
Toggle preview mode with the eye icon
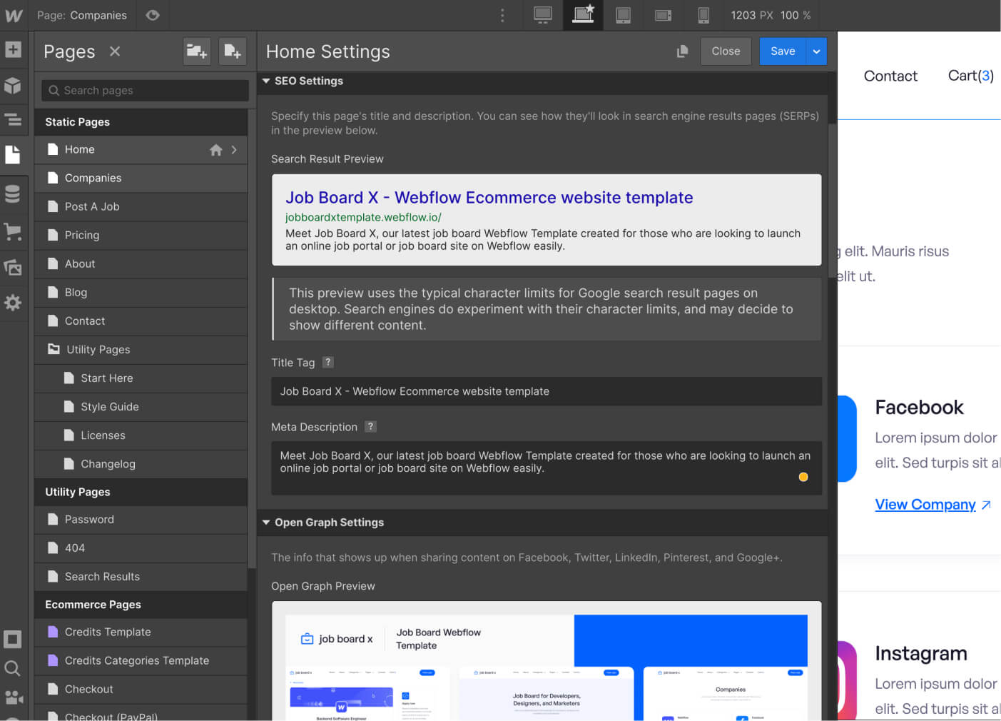[x=153, y=15]
